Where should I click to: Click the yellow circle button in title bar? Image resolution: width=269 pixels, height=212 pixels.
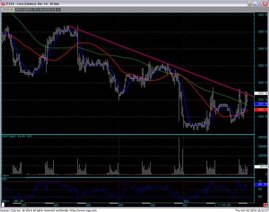(250, 4)
